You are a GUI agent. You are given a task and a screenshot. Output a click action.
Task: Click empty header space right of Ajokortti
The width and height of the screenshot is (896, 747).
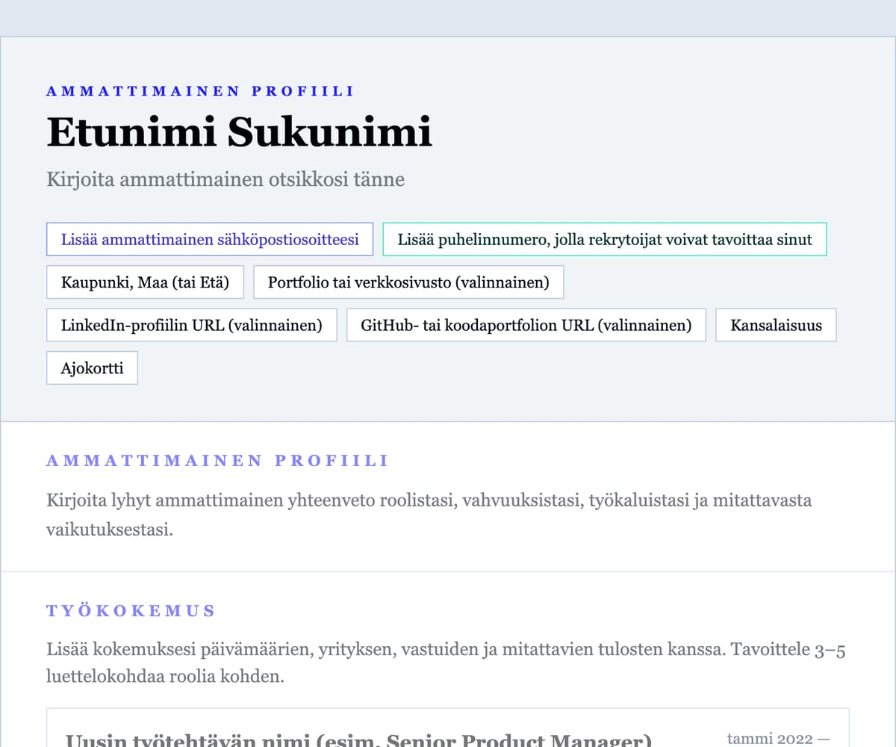485,368
